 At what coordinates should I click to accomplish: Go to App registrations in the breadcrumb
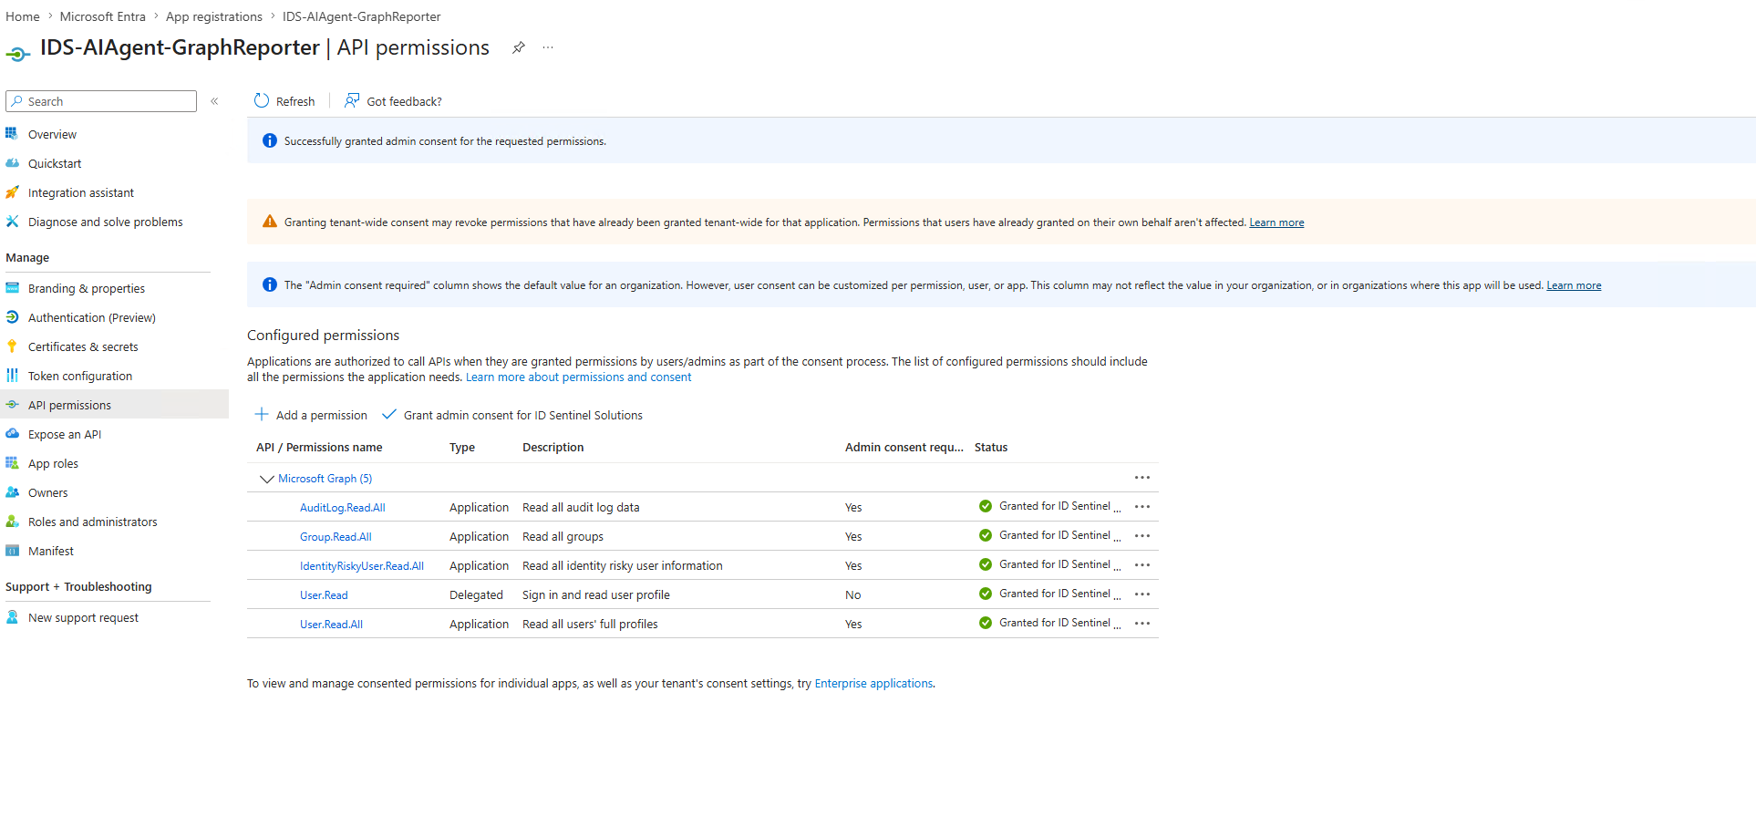coord(214,16)
